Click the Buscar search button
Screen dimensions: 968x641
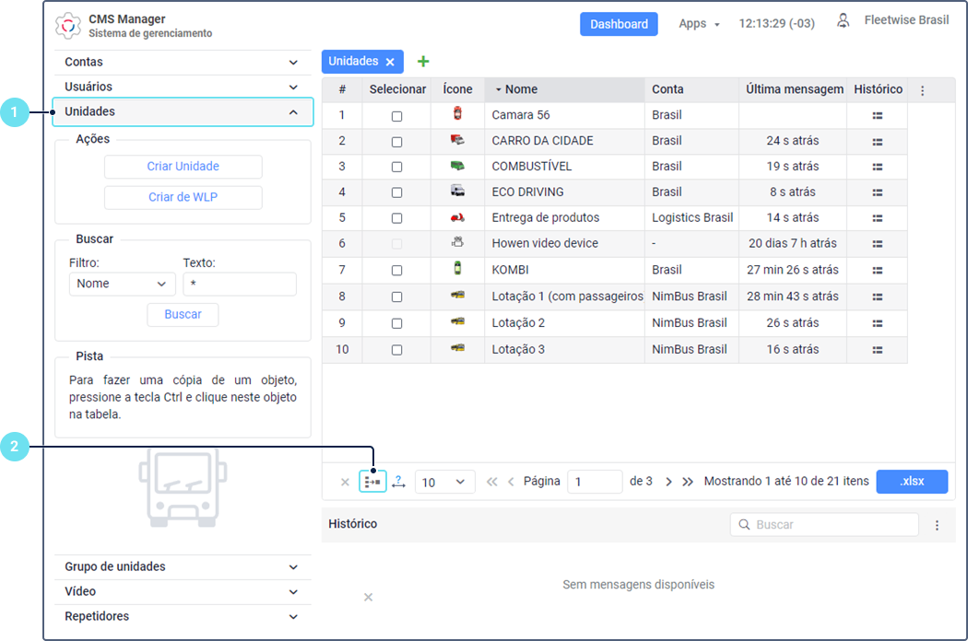pos(183,315)
